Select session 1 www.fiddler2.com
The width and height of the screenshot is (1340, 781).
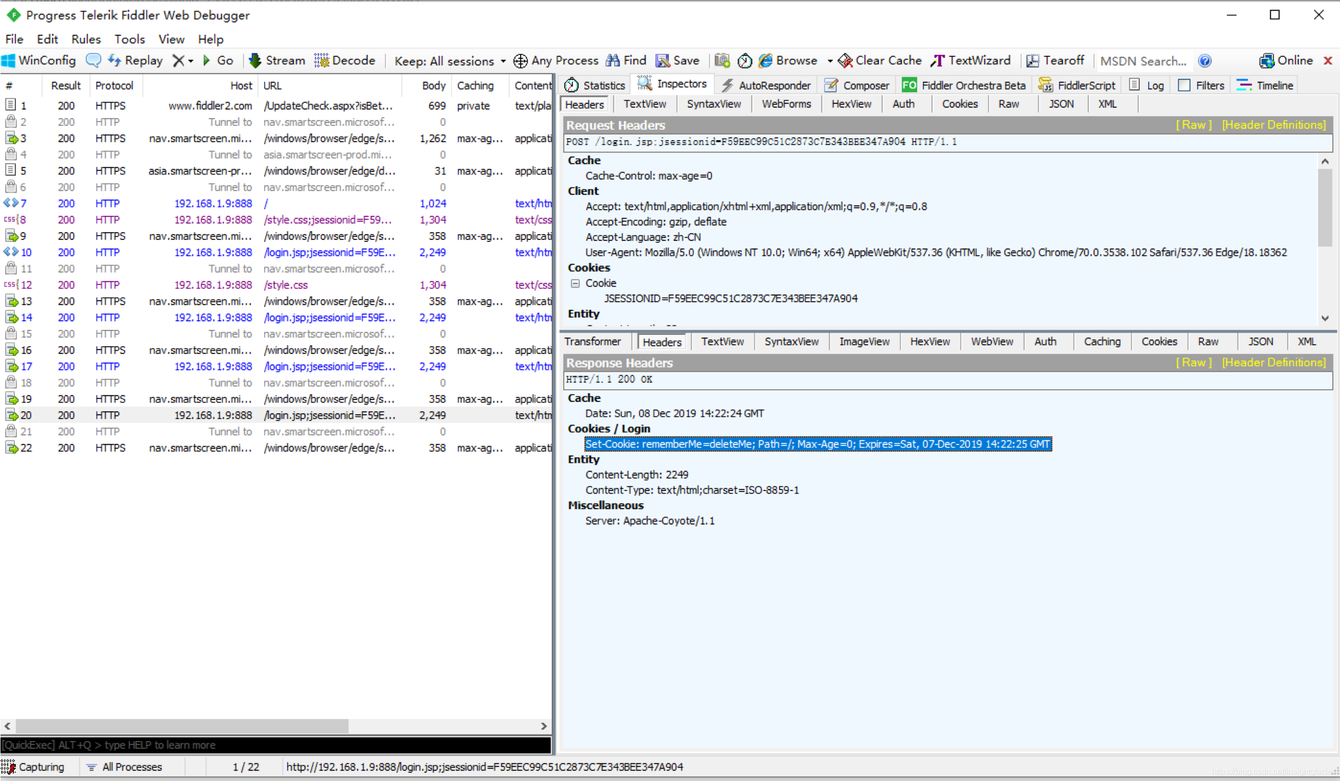coord(276,106)
